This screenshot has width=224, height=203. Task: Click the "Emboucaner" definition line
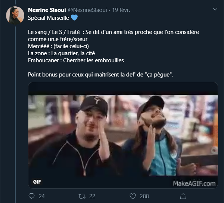76,60
